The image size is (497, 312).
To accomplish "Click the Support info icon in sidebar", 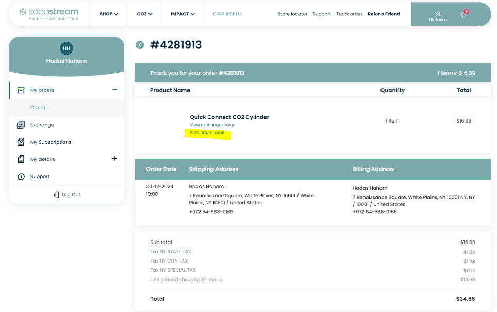I will [21, 177].
